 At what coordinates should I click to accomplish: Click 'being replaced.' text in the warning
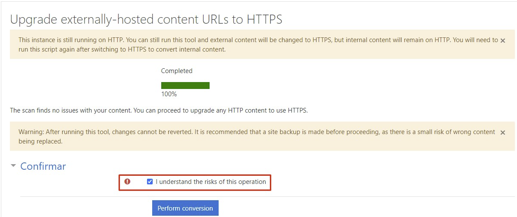pos(41,142)
